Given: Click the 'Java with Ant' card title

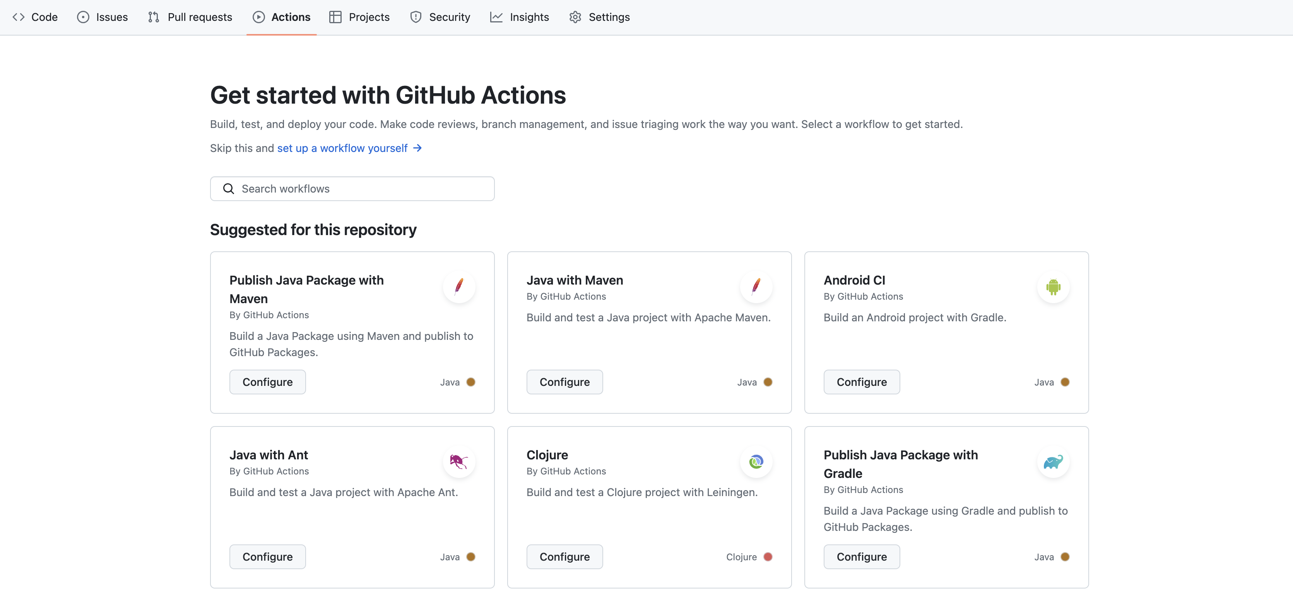Looking at the screenshot, I should 269,455.
